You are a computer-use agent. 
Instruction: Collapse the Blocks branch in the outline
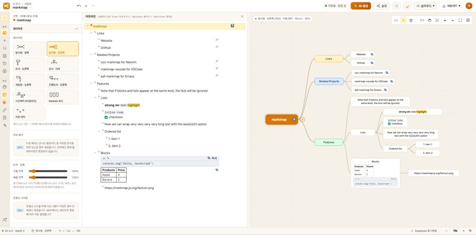(95, 153)
